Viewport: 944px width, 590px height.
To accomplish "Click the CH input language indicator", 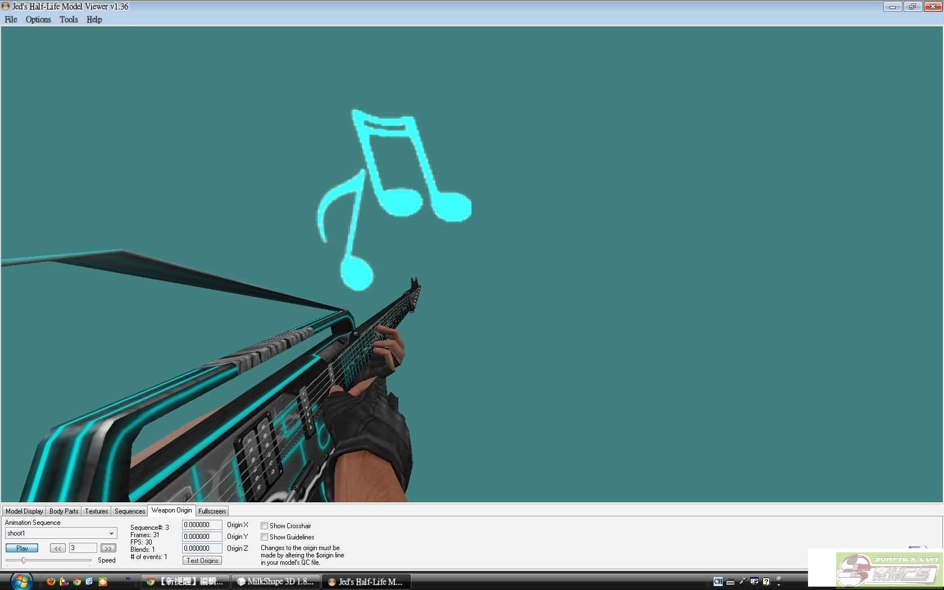I will (718, 582).
